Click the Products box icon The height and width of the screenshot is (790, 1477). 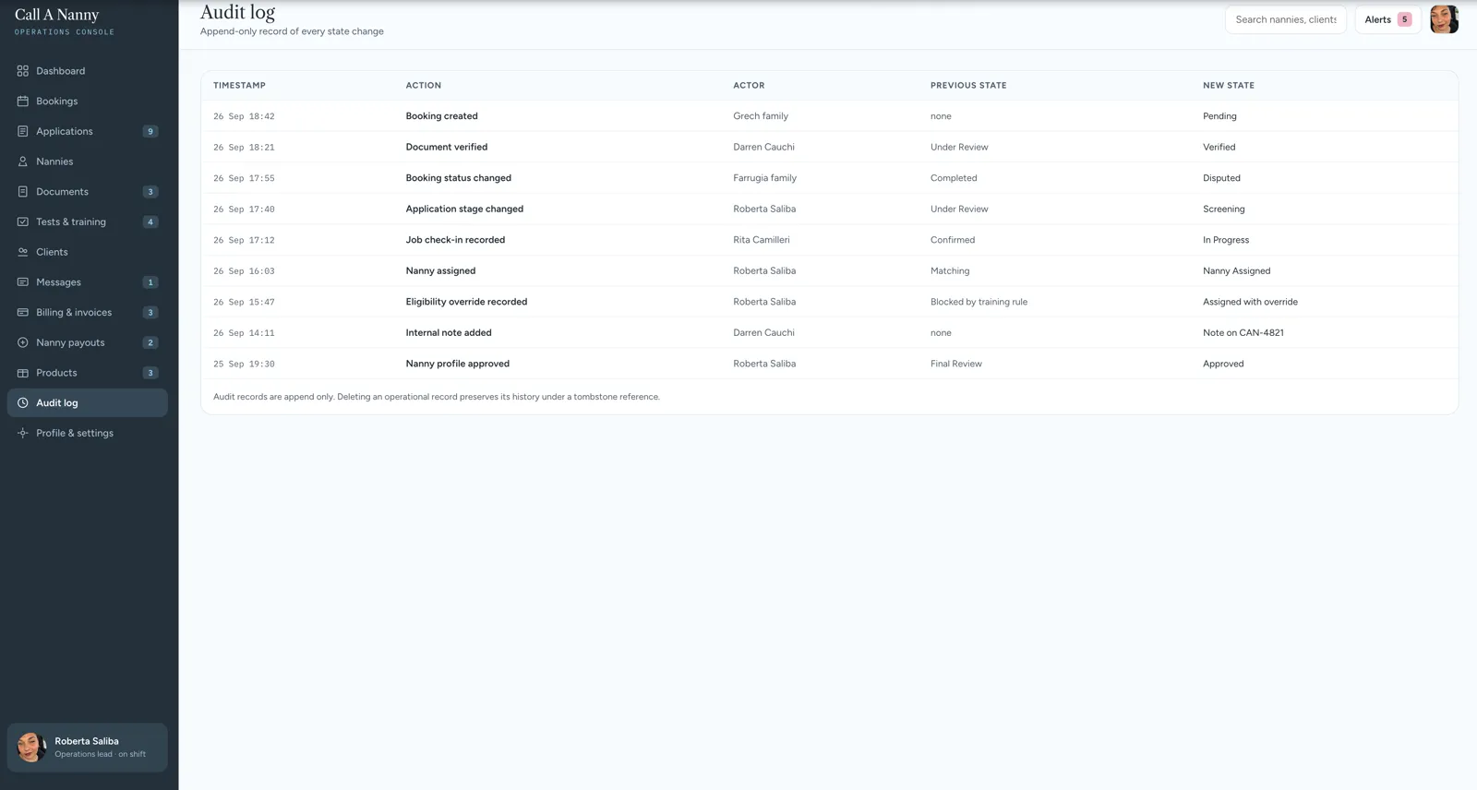23,373
